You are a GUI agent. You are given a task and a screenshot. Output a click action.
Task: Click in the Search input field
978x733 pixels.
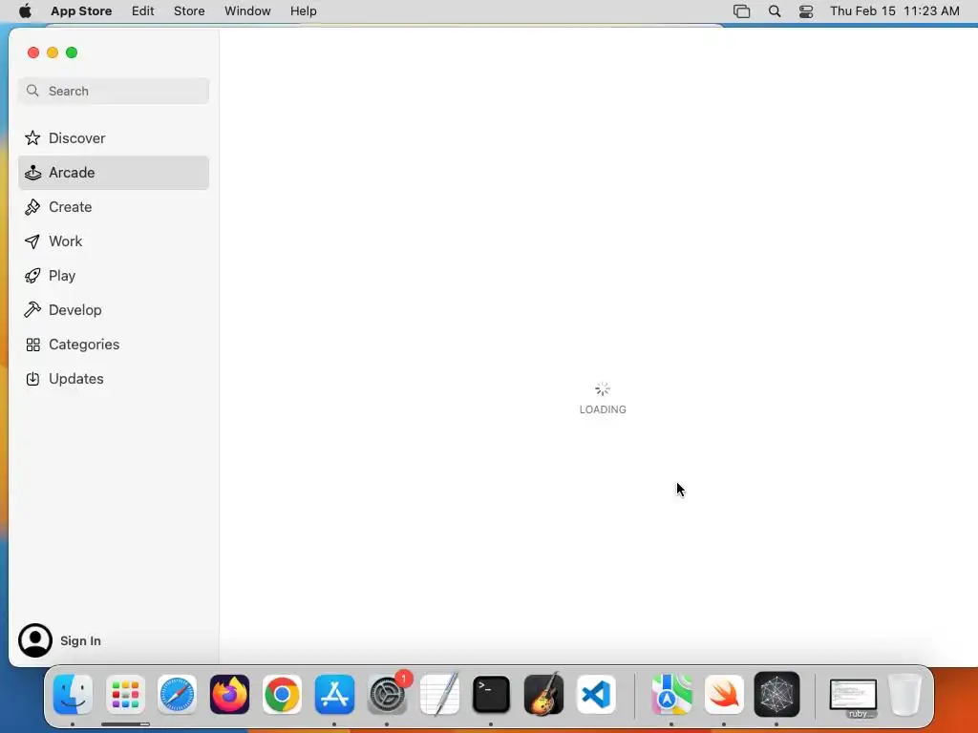tap(114, 91)
